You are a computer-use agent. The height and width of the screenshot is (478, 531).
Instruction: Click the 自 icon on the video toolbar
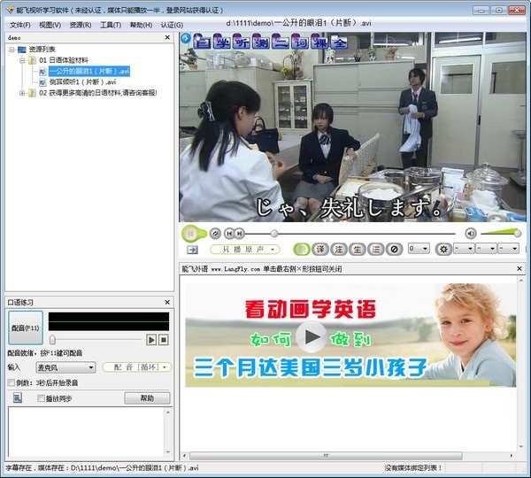[x=203, y=42]
